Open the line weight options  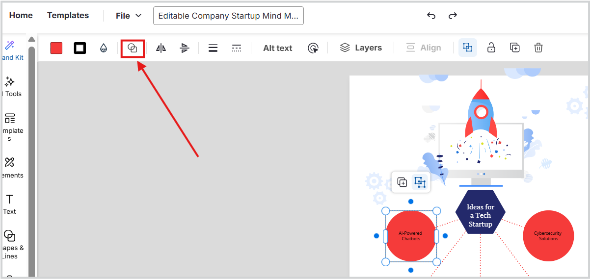tap(213, 48)
